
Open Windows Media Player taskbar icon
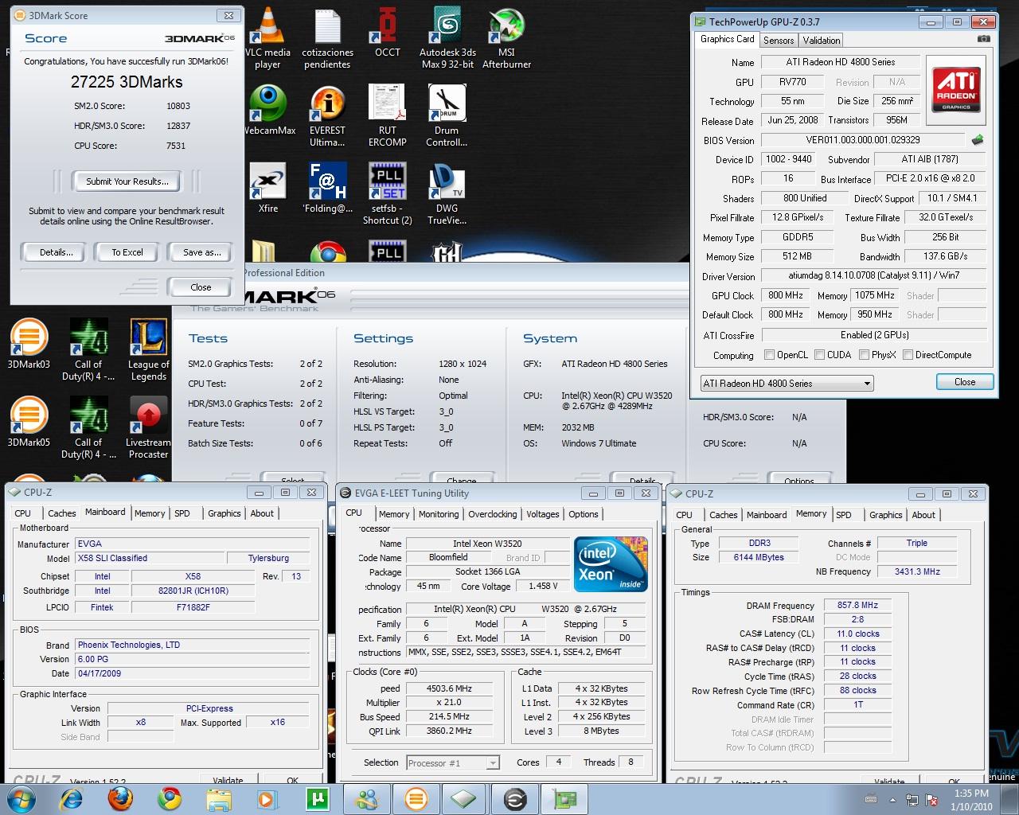(267, 798)
